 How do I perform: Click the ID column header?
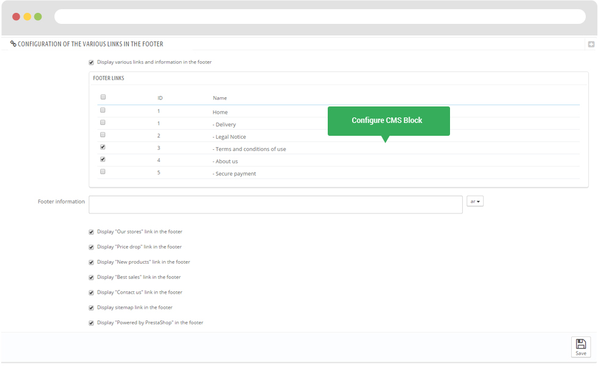160,98
